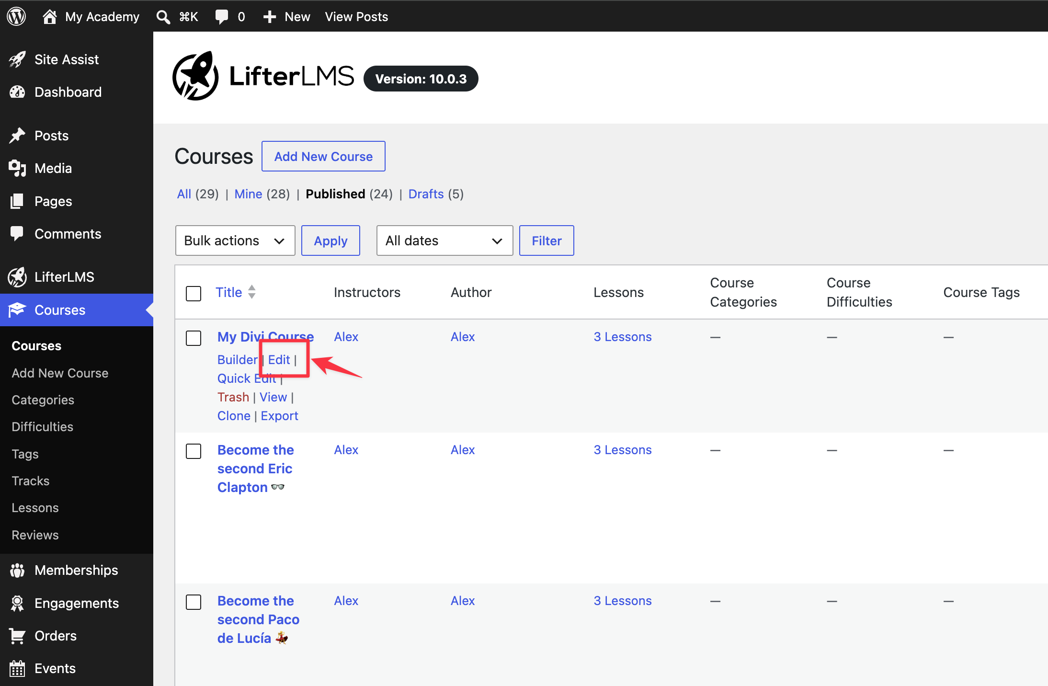Click the Events calendar icon

(17, 668)
